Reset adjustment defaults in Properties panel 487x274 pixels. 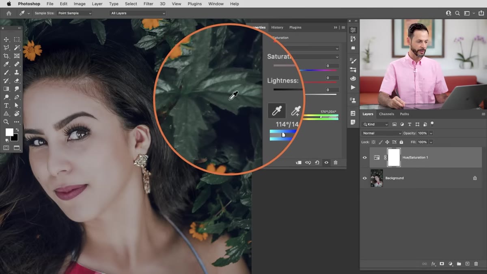point(317,163)
